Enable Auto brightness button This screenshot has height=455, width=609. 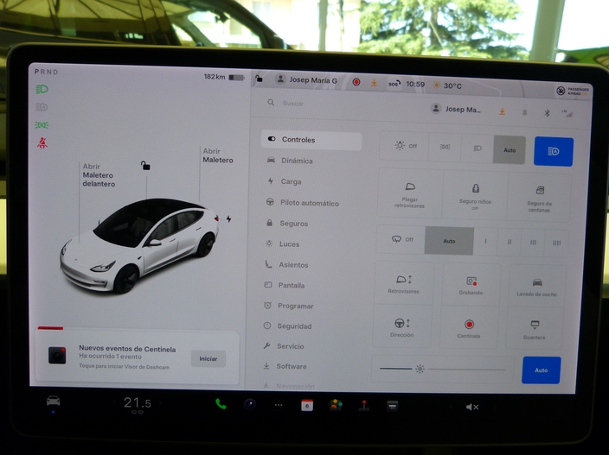click(x=541, y=370)
